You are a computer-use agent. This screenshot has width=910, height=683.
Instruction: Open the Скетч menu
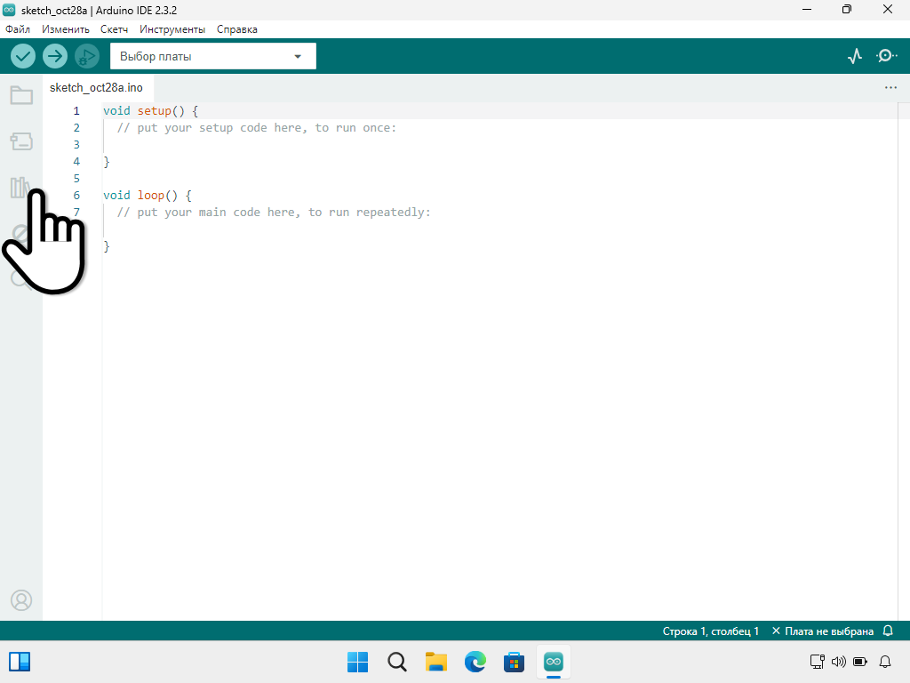pyautogui.click(x=114, y=29)
